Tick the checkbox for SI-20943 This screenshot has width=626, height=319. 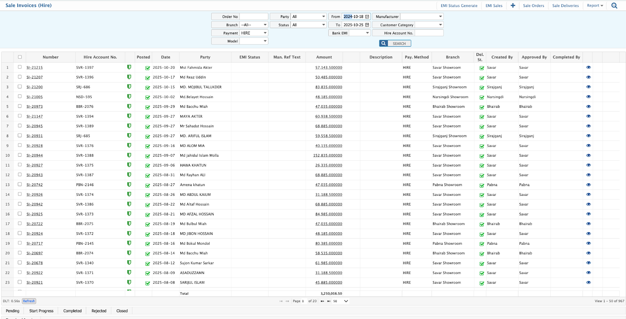(x=20, y=174)
